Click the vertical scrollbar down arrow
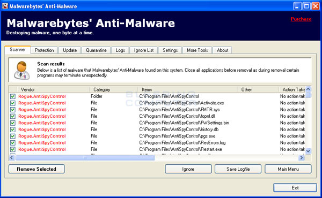The image size is (322, 198). point(308,151)
